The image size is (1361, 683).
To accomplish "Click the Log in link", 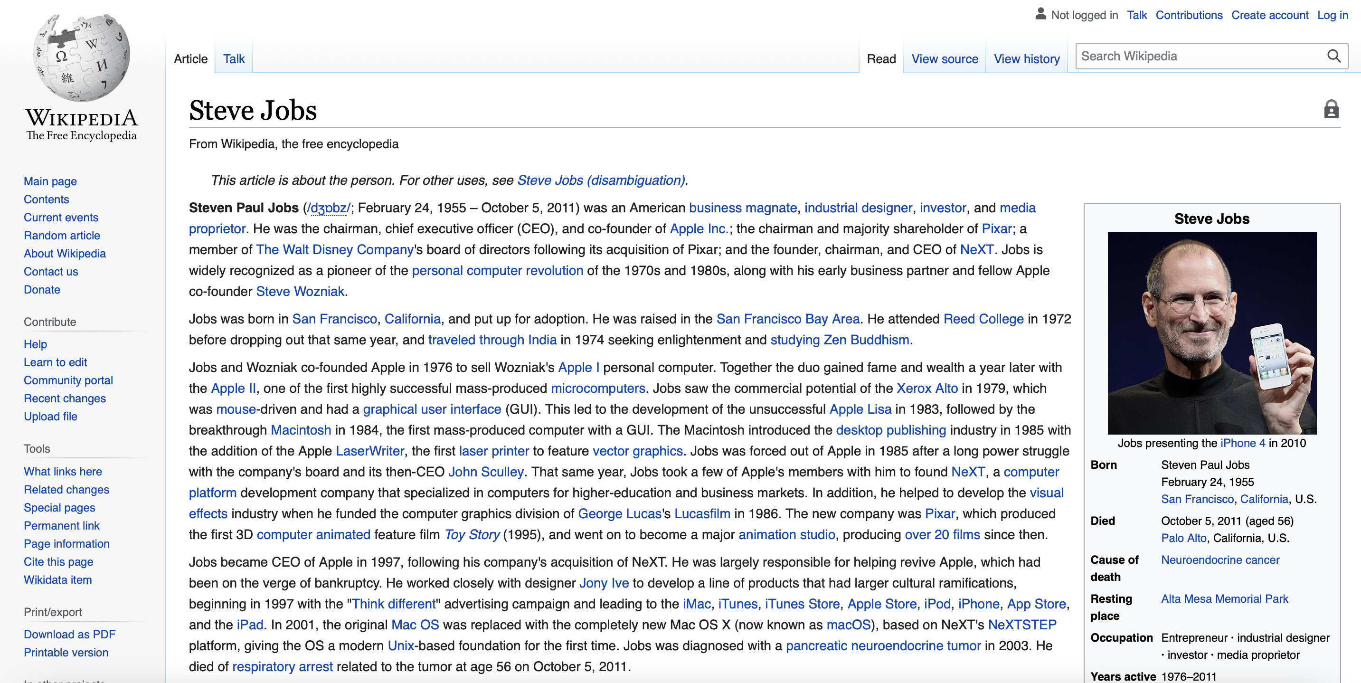I will [x=1333, y=15].
